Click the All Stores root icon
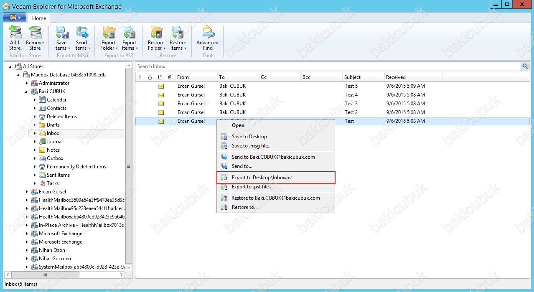 click(x=18, y=66)
